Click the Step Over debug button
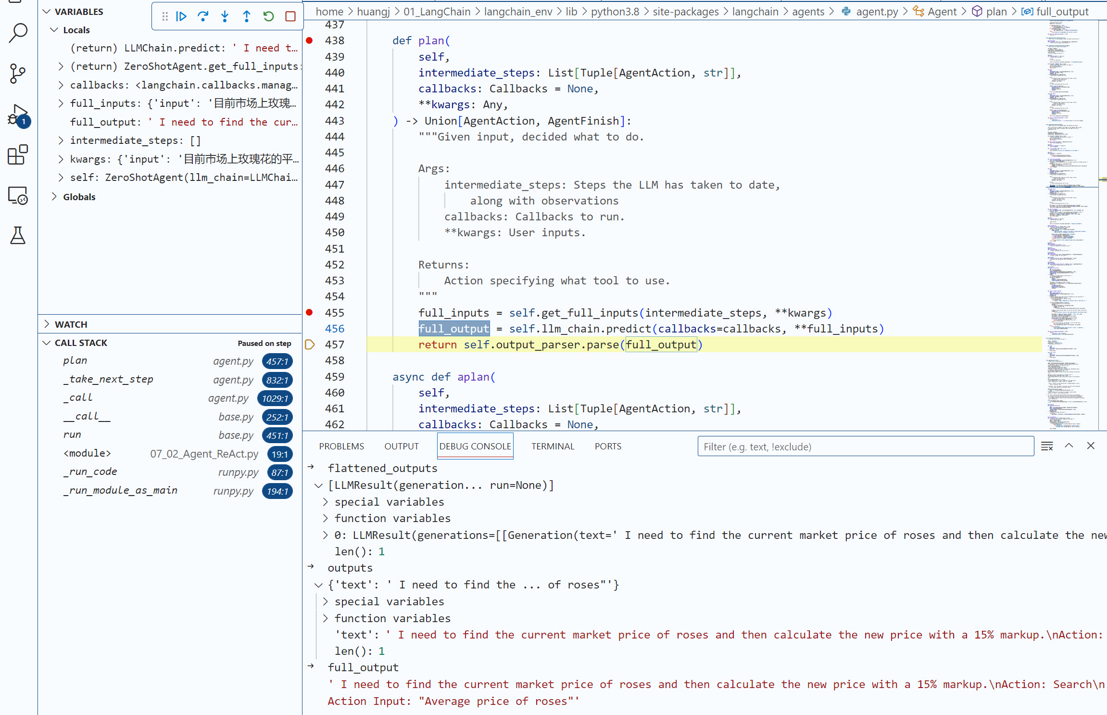1107x715 pixels. coord(203,16)
